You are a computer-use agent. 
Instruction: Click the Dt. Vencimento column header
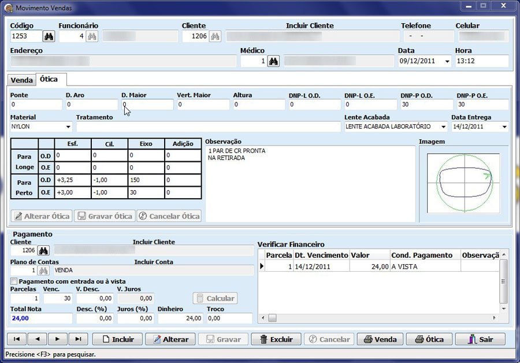point(321,255)
